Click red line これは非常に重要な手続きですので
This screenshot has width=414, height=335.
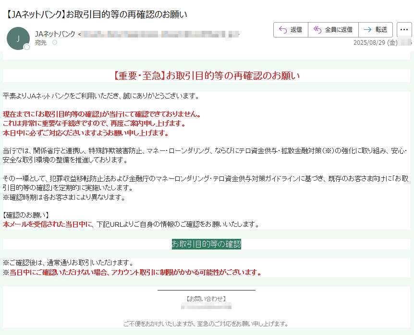95,124
